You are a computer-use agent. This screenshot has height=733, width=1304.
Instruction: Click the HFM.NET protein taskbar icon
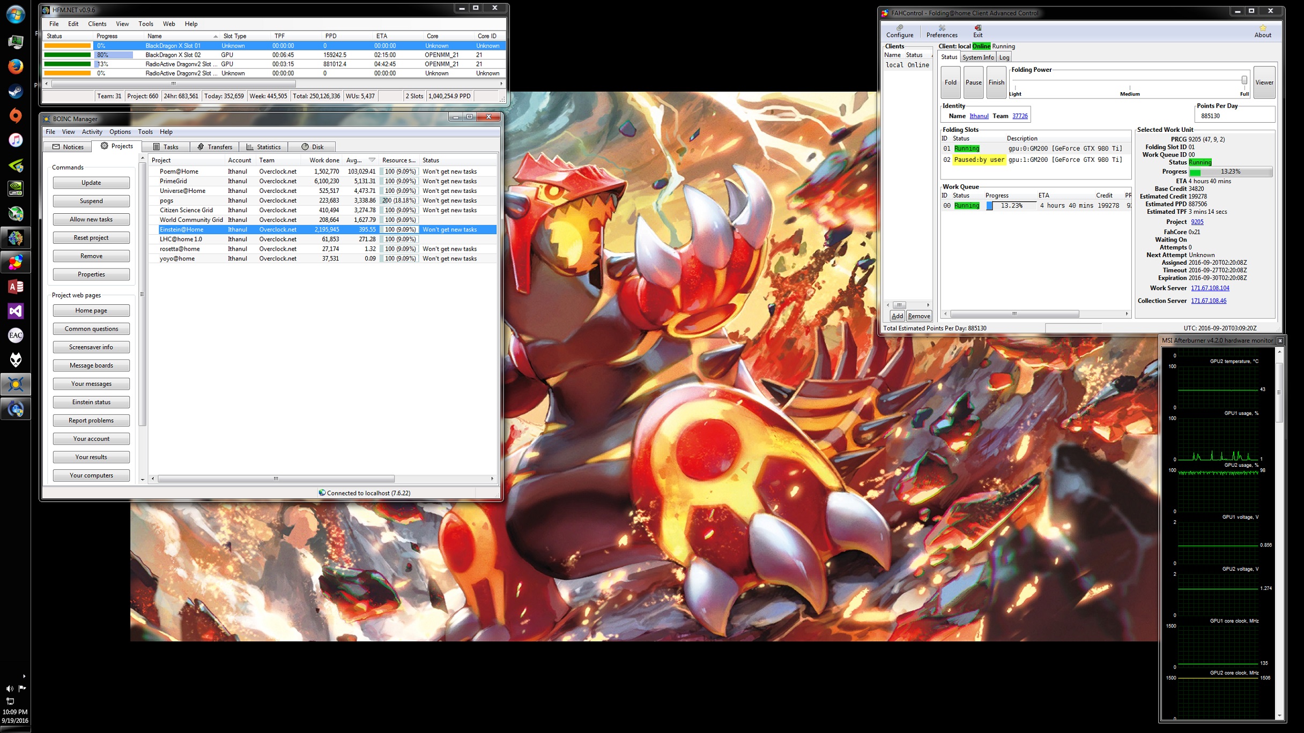coord(16,238)
